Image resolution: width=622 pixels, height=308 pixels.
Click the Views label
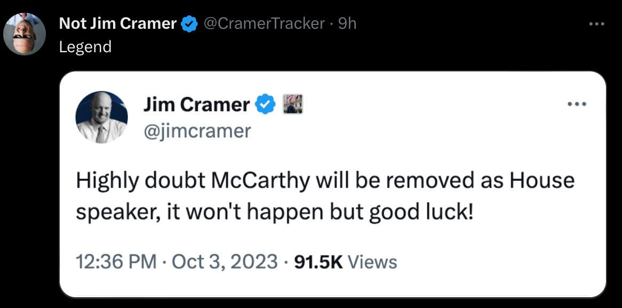coord(372,262)
